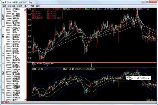The height and width of the screenshot is (105, 158).
Task: Click the person icon on IME toolbar
Action: point(146,78)
